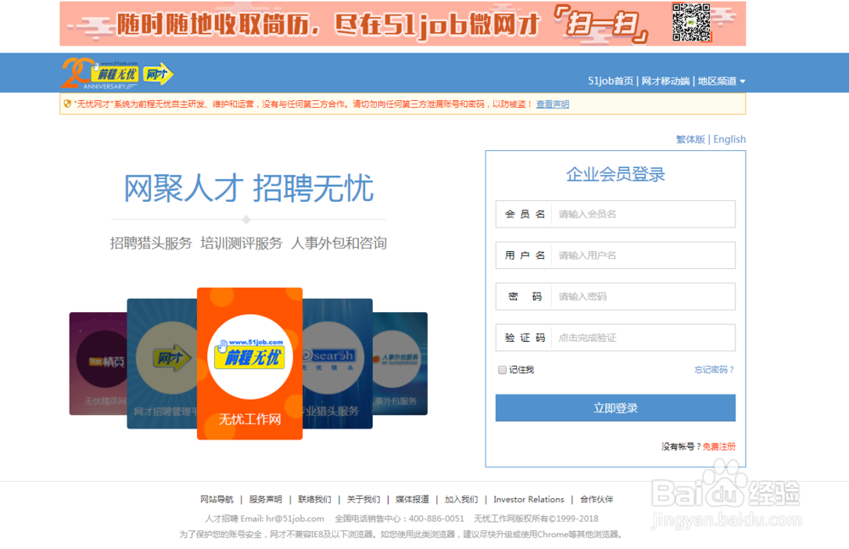Open 服务声明 footer link

click(x=265, y=499)
